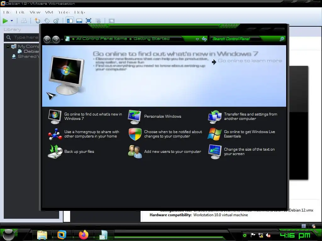
Task: Focus the Library 'Type here' search field
Action: 21,38
